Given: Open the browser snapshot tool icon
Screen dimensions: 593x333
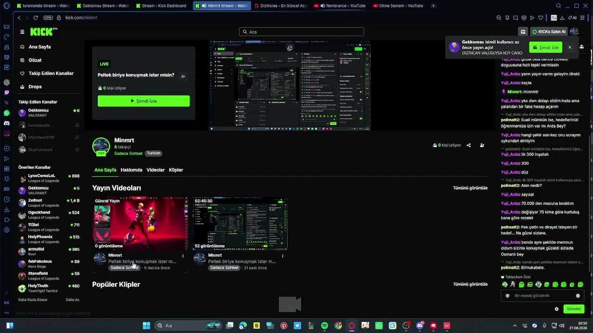Looking at the screenshot, I should 515,18.
